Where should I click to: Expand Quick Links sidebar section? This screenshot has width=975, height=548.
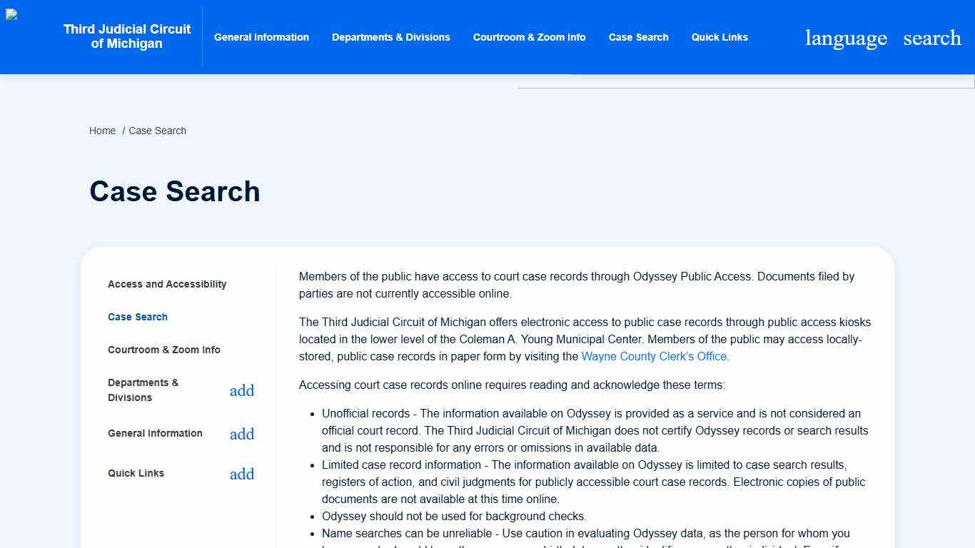point(242,474)
